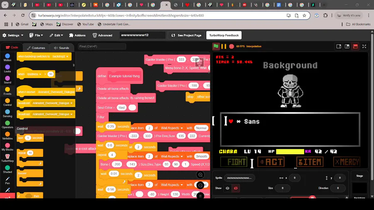Click the ITEM button on stage
Screen dimensions: 374x210
pyautogui.click(x=310, y=162)
